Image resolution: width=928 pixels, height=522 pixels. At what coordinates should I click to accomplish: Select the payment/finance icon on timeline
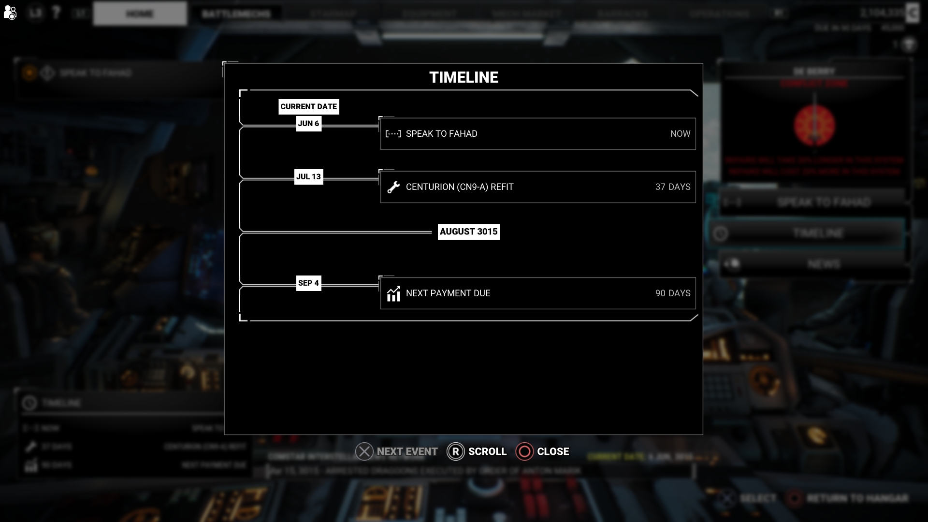click(393, 293)
